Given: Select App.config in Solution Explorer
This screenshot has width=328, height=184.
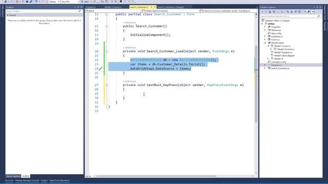Looking at the screenshot, I should tap(276, 33).
